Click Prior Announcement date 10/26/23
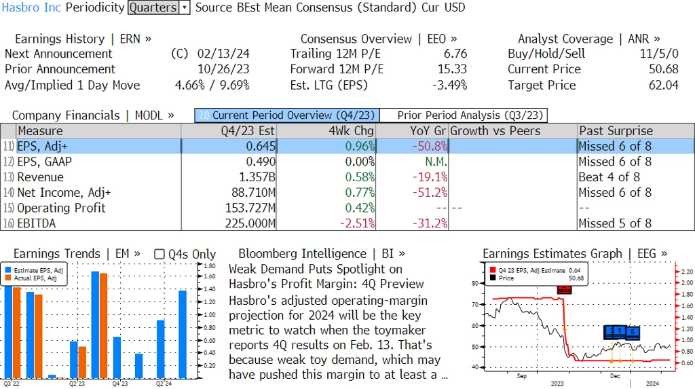This screenshot has width=695, height=389. [223, 69]
